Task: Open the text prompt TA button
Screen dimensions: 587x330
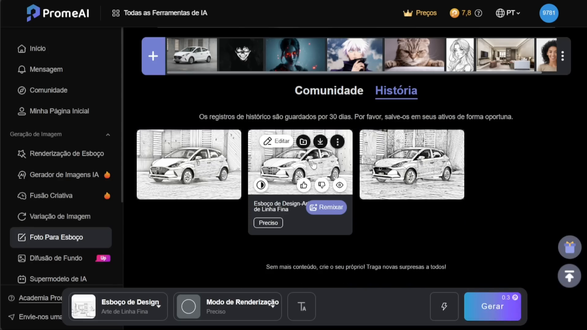Action: coord(301,306)
